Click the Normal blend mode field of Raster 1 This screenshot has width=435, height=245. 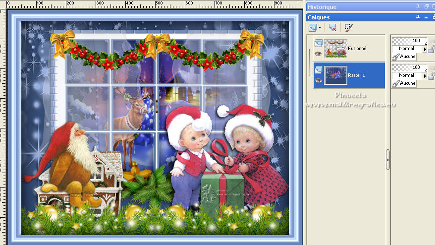coord(407,75)
